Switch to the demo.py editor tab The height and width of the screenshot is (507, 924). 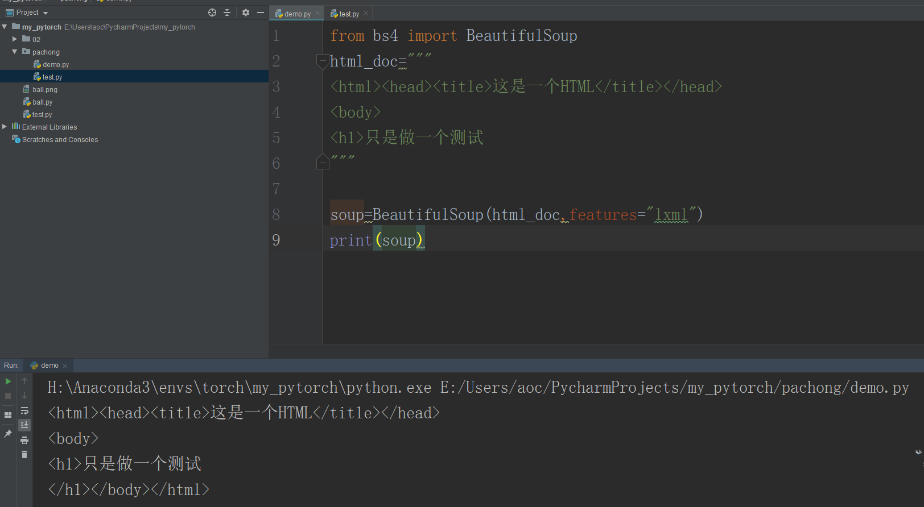(x=298, y=14)
